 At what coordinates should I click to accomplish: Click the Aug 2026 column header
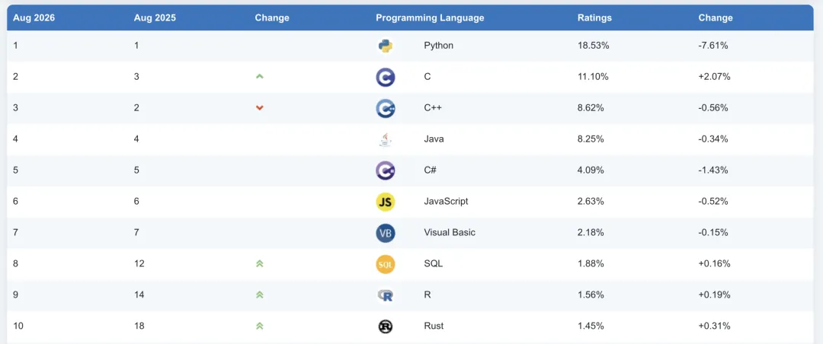(x=34, y=18)
